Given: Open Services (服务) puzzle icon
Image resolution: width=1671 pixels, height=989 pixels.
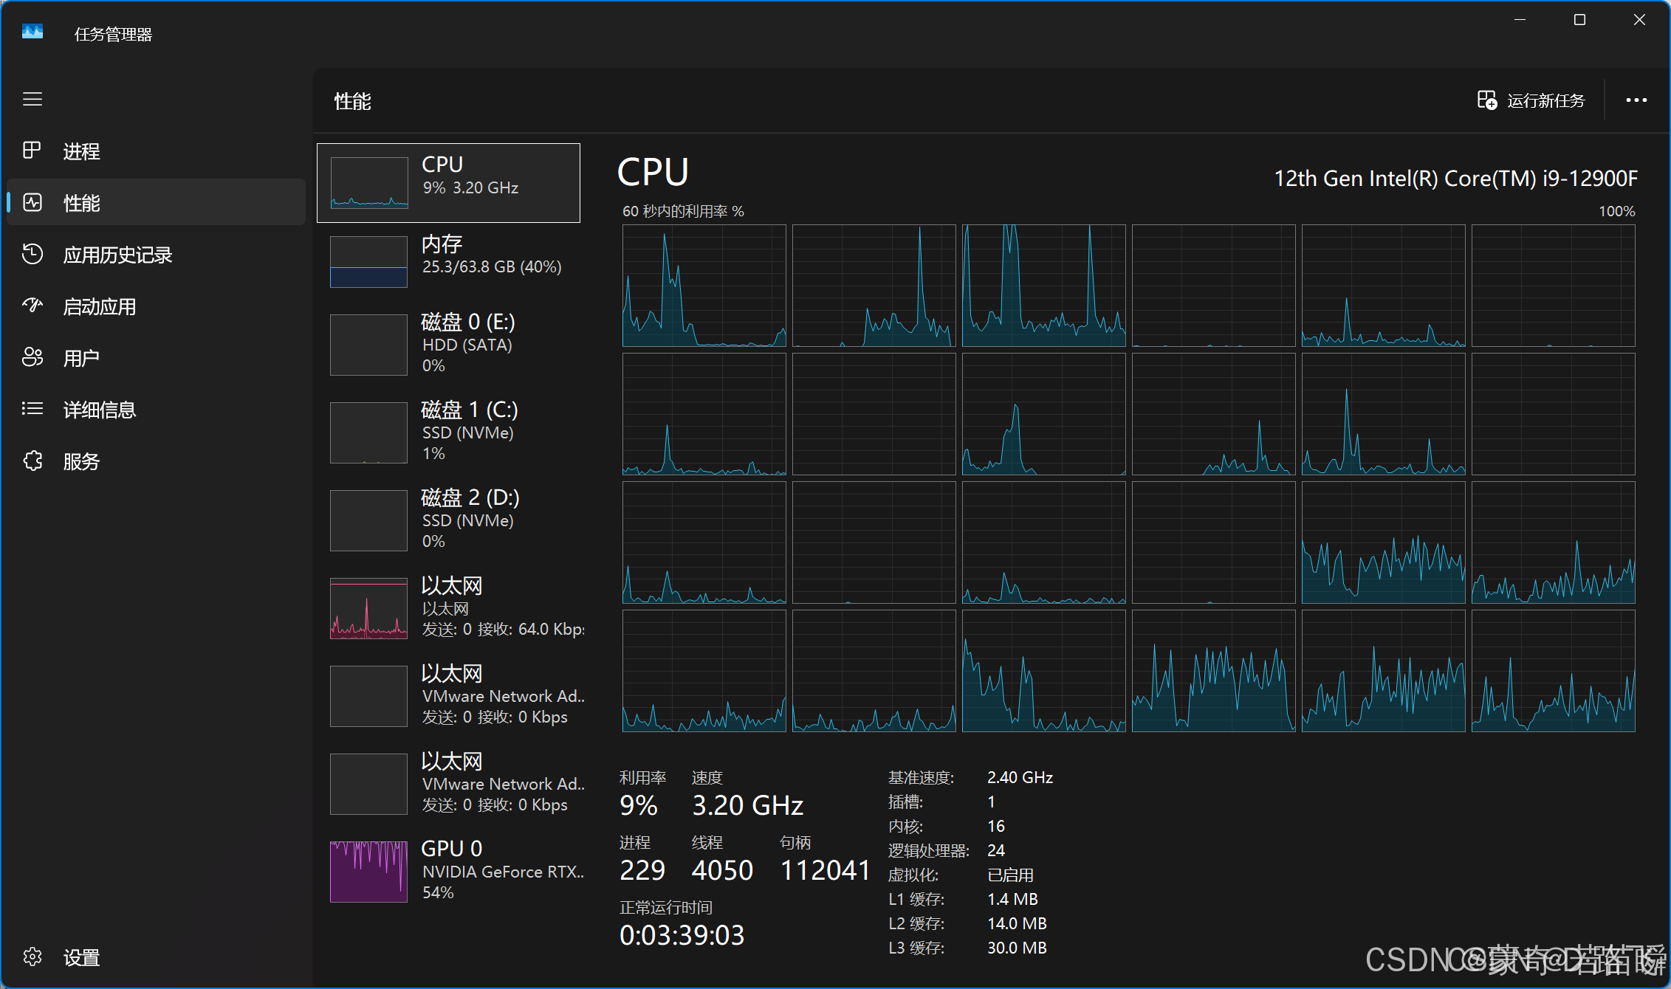Looking at the screenshot, I should 32,461.
